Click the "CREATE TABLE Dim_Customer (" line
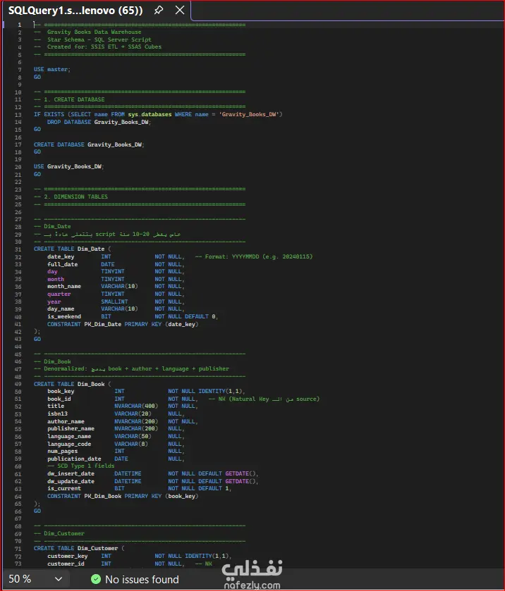 [79, 549]
